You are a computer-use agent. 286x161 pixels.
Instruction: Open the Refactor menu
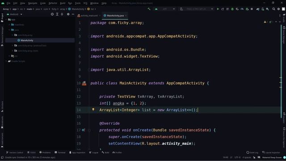click(x=53, y=3)
